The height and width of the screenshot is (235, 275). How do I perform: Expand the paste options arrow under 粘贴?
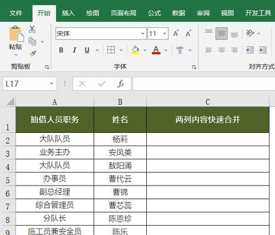[x=16, y=55]
